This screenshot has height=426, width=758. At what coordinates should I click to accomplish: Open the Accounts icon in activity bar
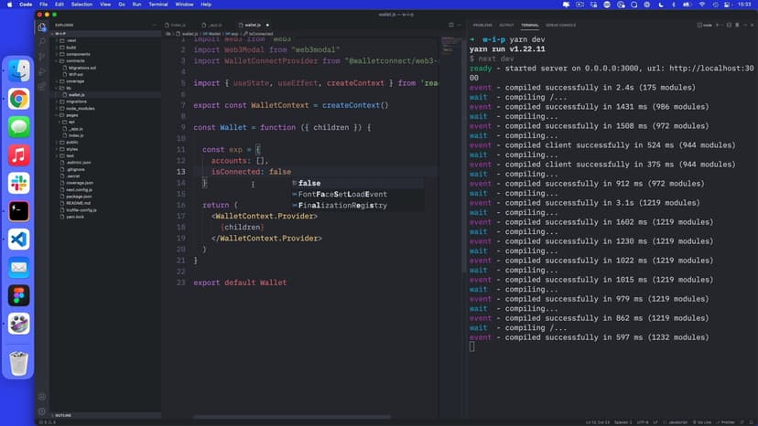tap(42, 396)
